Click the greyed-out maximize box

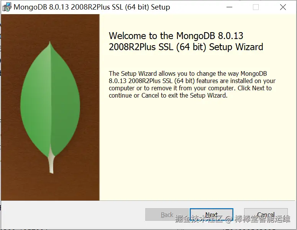point(256,7)
